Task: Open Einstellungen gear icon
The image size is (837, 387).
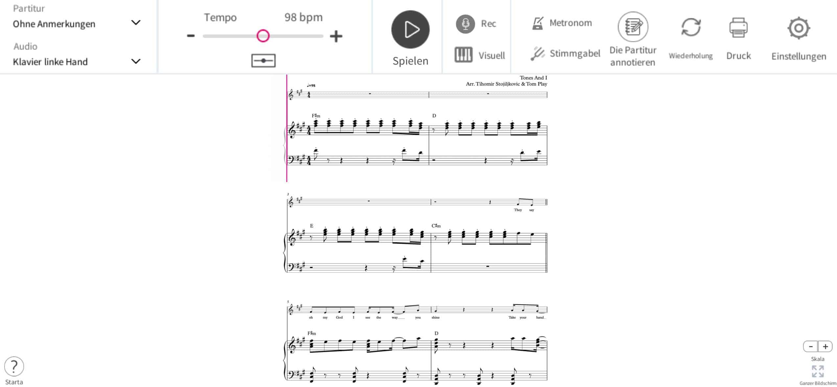Action: [799, 28]
